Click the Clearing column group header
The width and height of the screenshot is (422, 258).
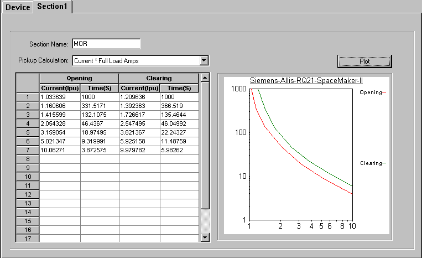158,79
